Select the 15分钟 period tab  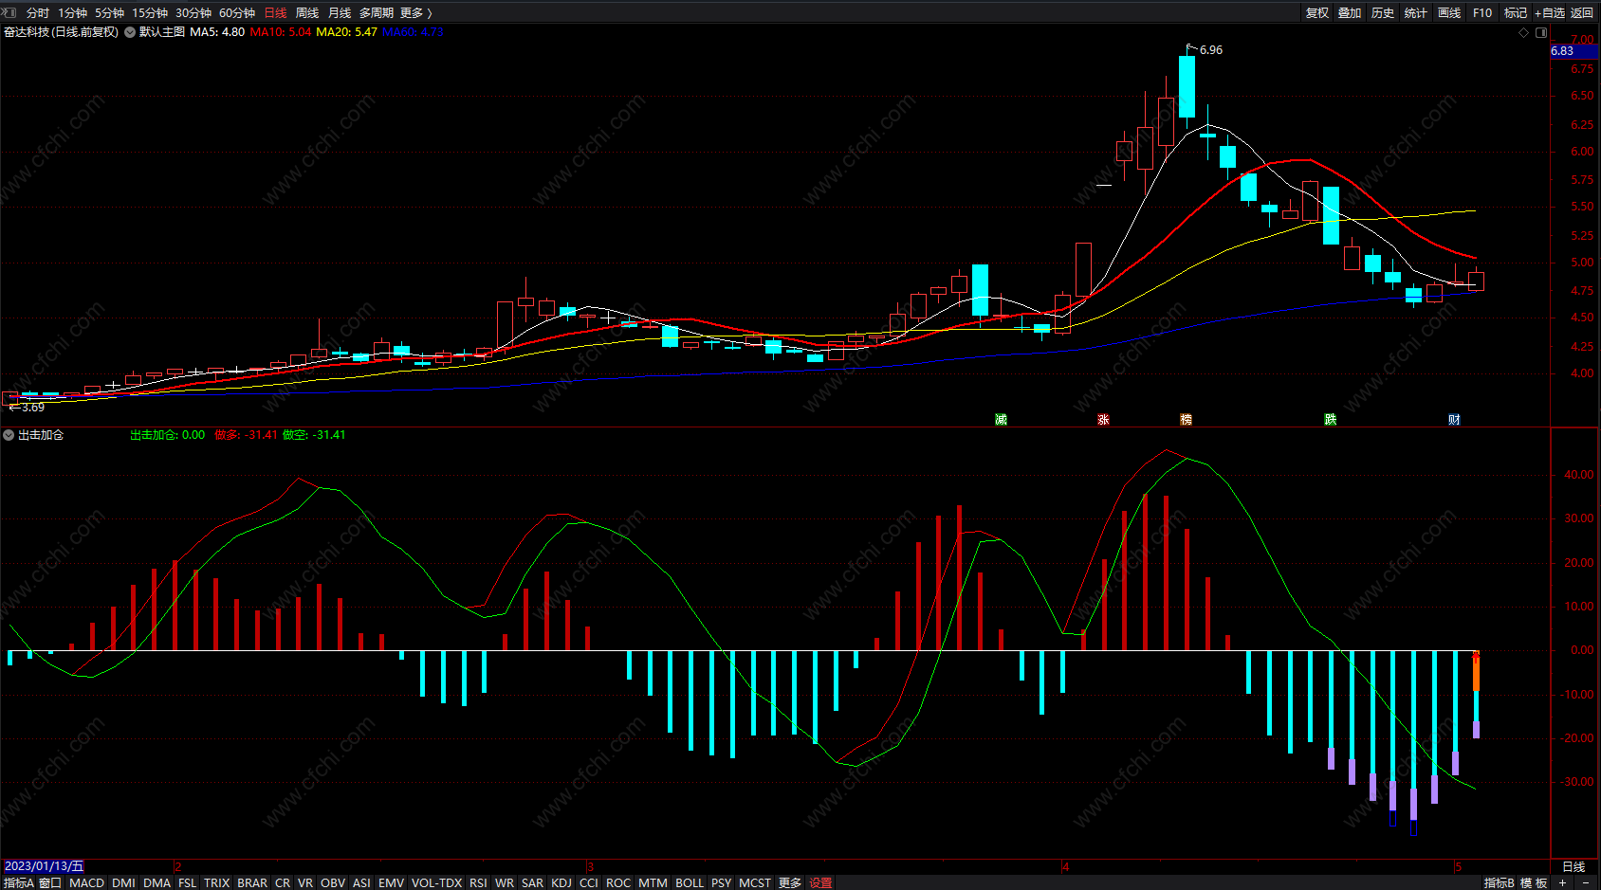coord(150,12)
